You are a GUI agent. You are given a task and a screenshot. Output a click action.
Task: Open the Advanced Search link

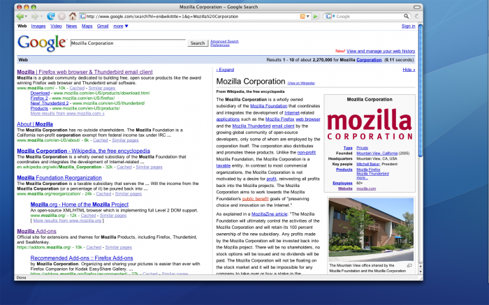pyautogui.click(x=224, y=41)
